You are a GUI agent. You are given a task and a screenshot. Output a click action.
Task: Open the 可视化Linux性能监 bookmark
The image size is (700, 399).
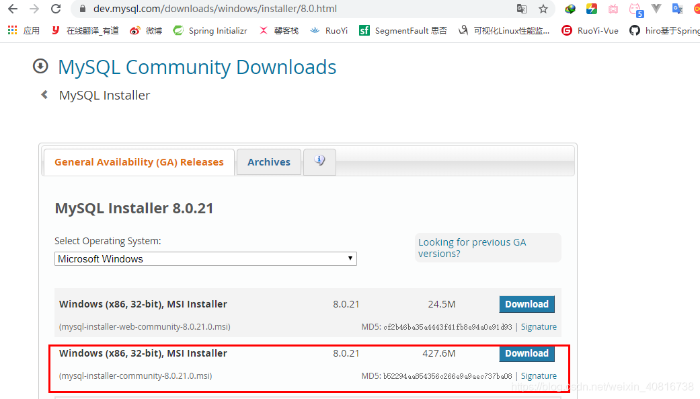(504, 30)
